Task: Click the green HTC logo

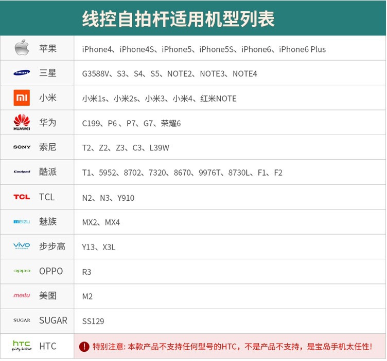Action: tap(22, 346)
